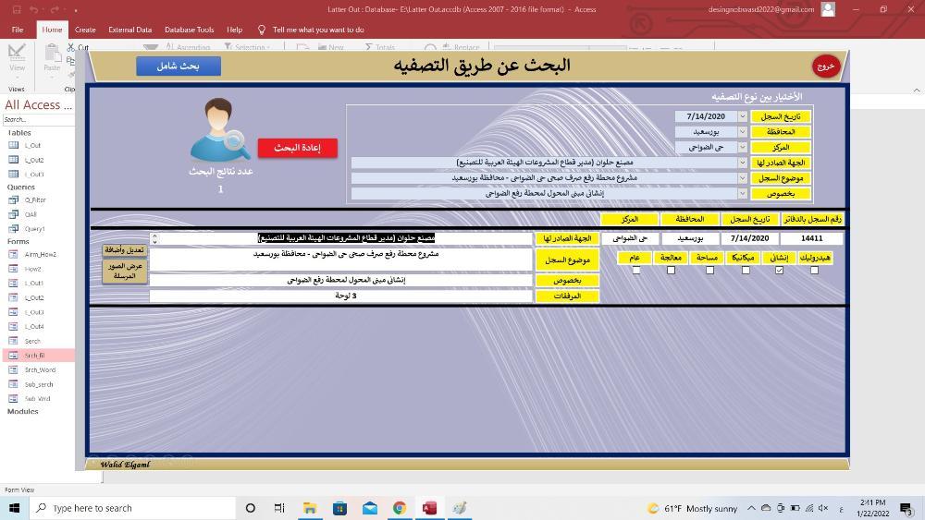Click the Tell me lightbulb icon
925x520 pixels.
(x=262, y=30)
